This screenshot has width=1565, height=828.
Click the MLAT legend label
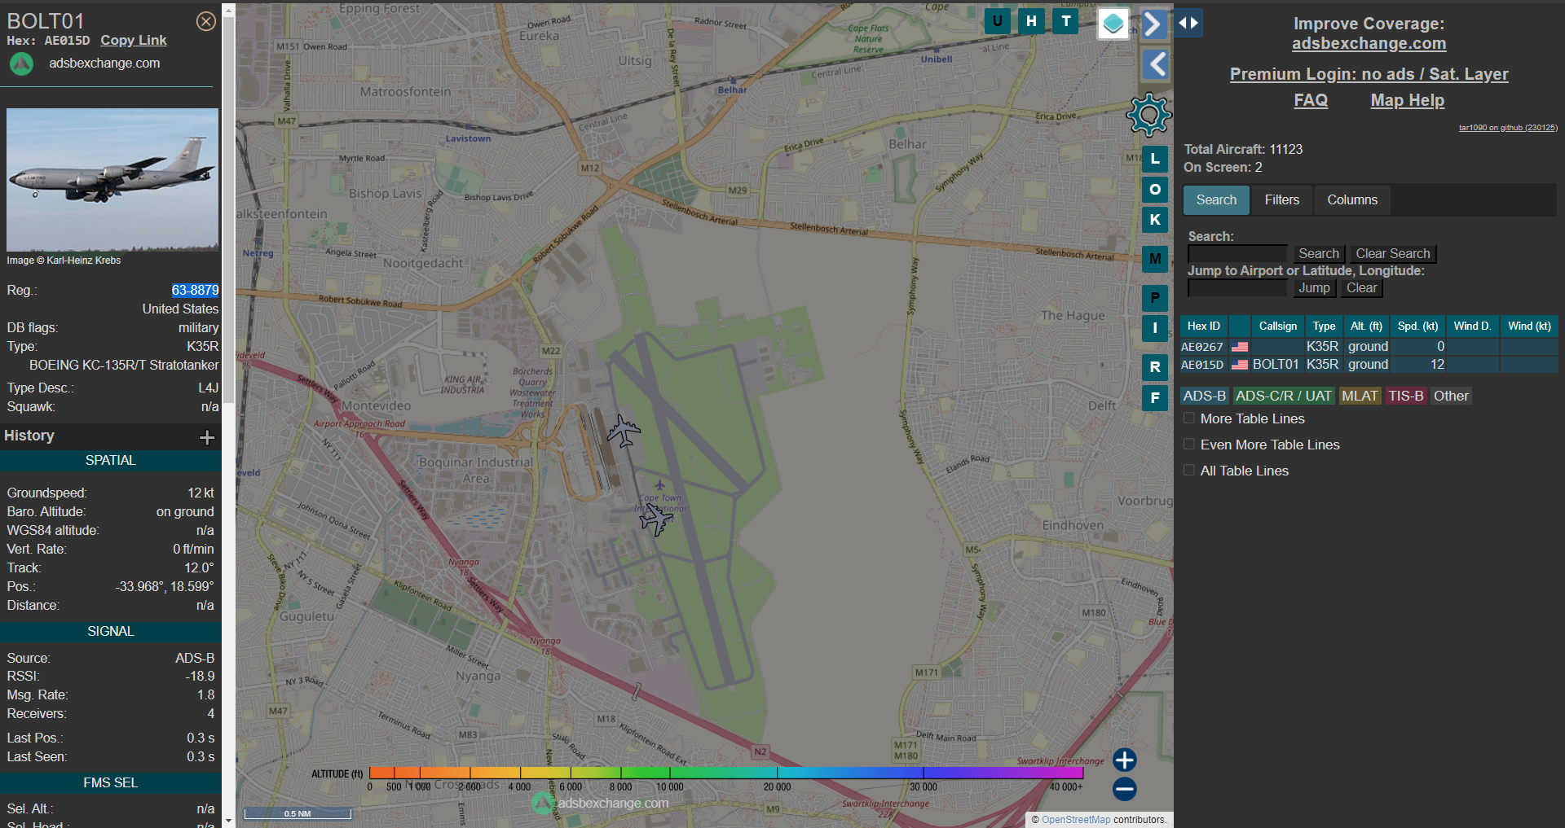(1360, 396)
